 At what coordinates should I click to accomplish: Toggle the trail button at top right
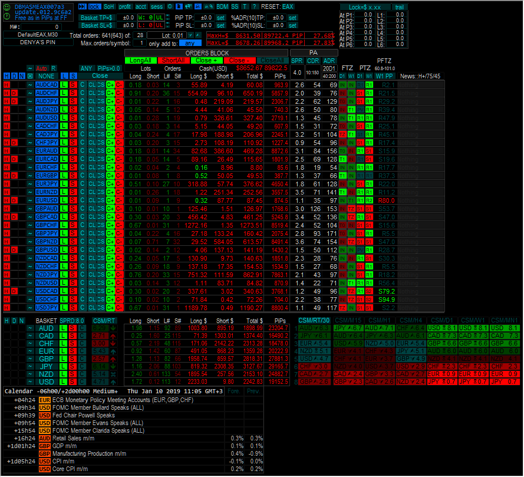point(400,7)
